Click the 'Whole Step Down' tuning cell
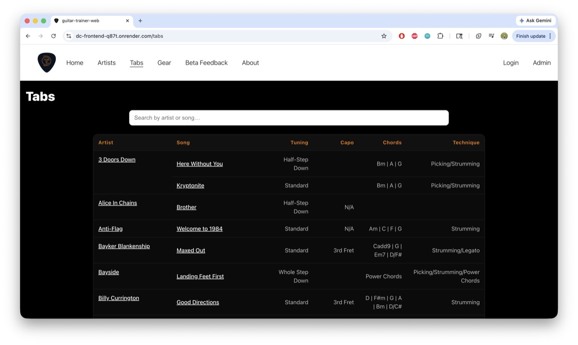The width and height of the screenshot is (578, 345). 293,276
